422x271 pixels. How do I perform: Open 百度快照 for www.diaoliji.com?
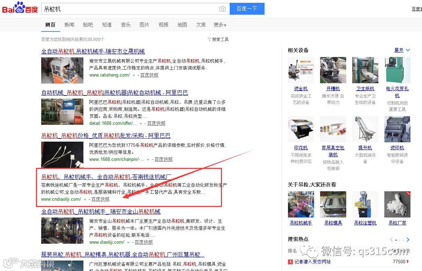[144, 242]
